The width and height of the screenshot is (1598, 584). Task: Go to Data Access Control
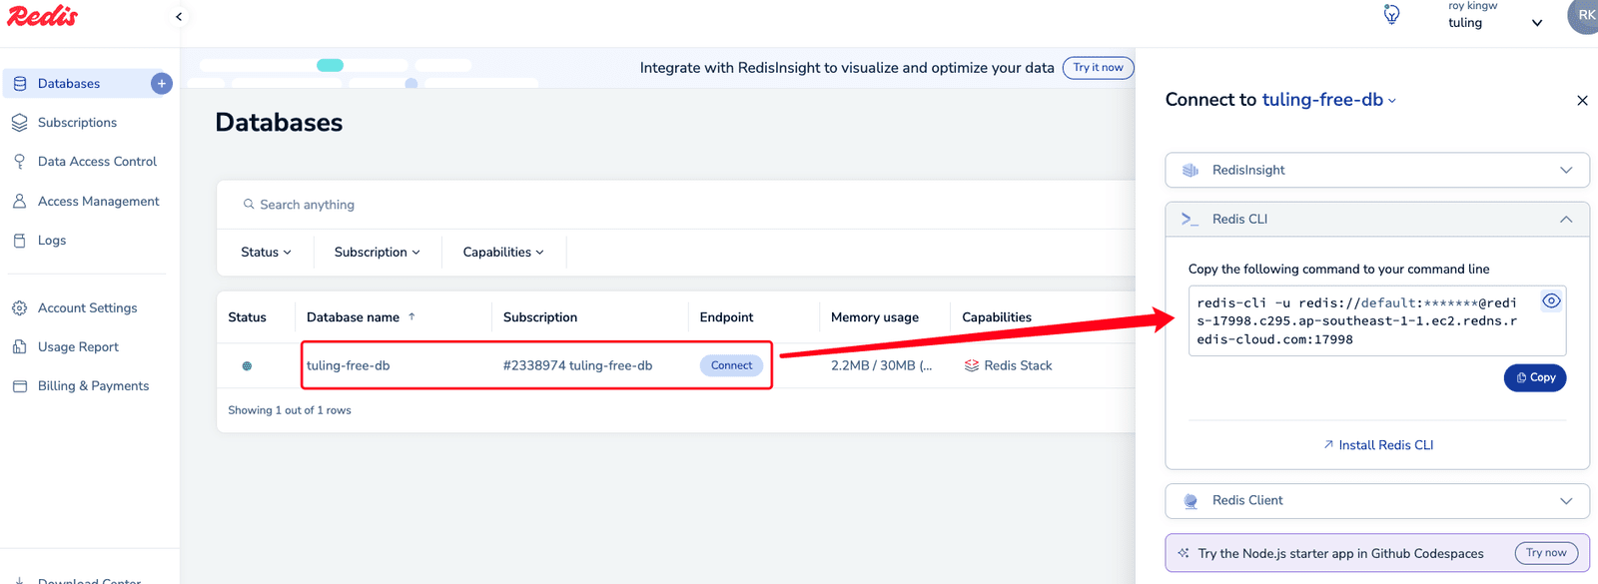point(97,162)
